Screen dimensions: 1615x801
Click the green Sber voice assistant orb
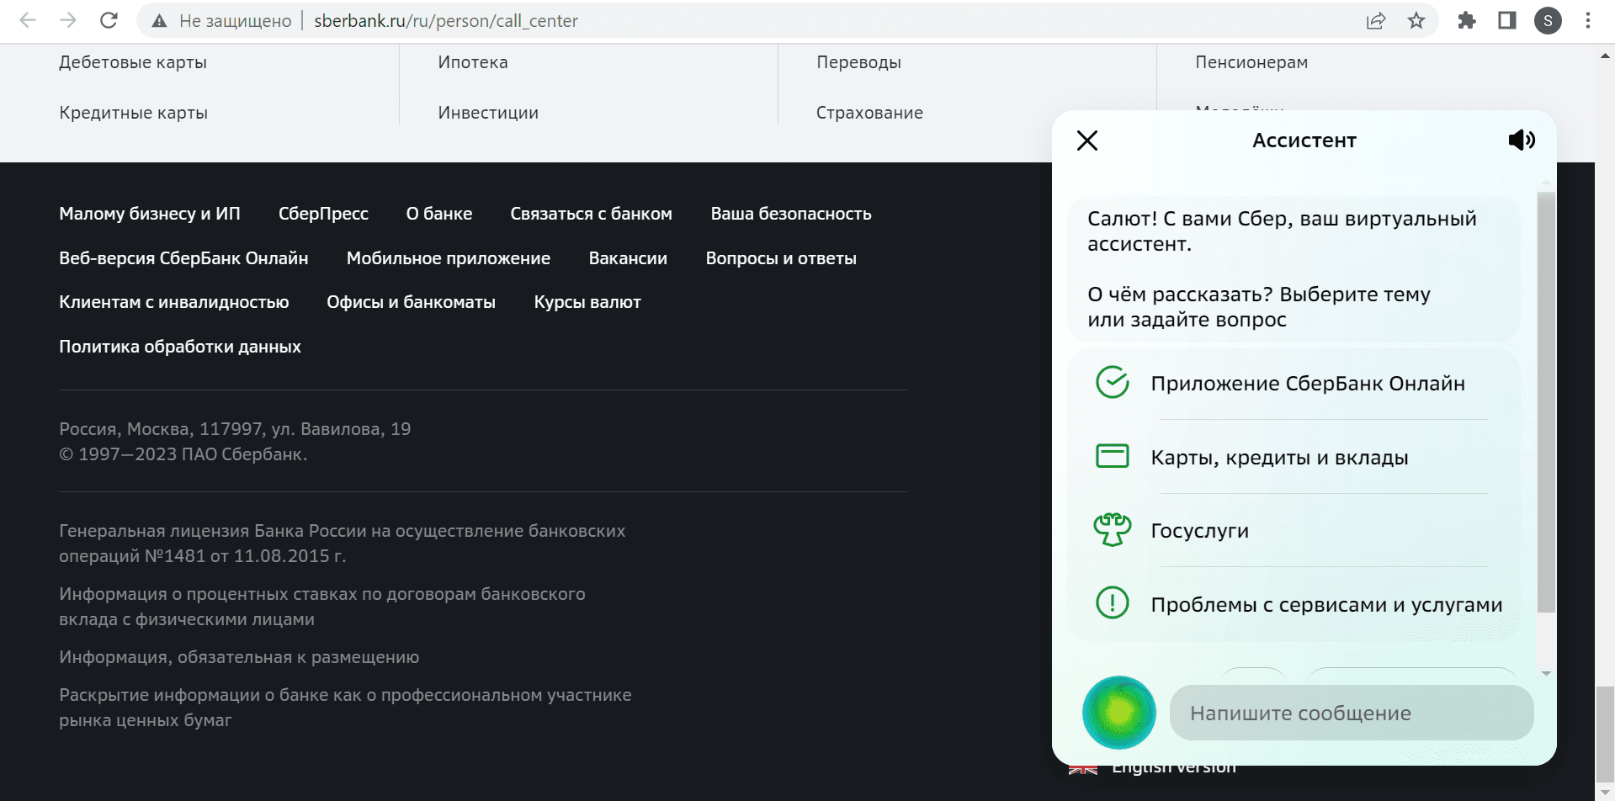(x=1118, y=713)
